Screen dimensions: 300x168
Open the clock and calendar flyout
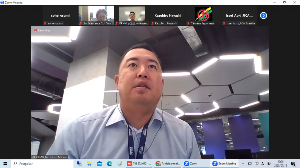[x=280, y=164]
